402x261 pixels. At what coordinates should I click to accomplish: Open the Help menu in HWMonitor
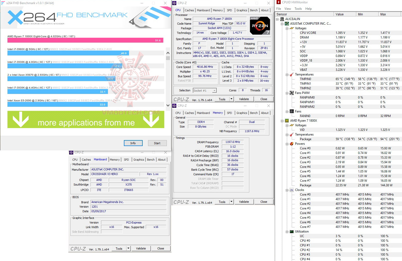click(x=308, y=9)
